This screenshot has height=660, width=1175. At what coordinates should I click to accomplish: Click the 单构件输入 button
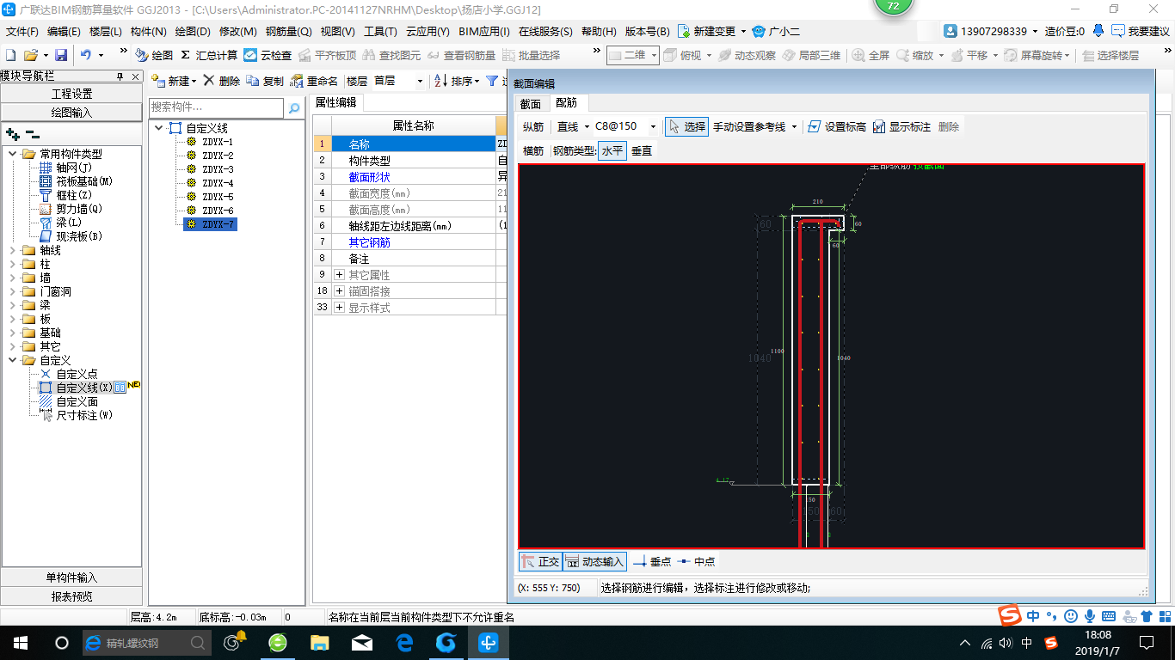coord(71,577)
